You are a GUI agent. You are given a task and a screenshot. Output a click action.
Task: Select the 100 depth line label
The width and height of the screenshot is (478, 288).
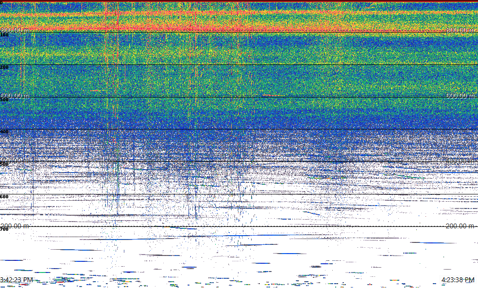pos(4,35)
